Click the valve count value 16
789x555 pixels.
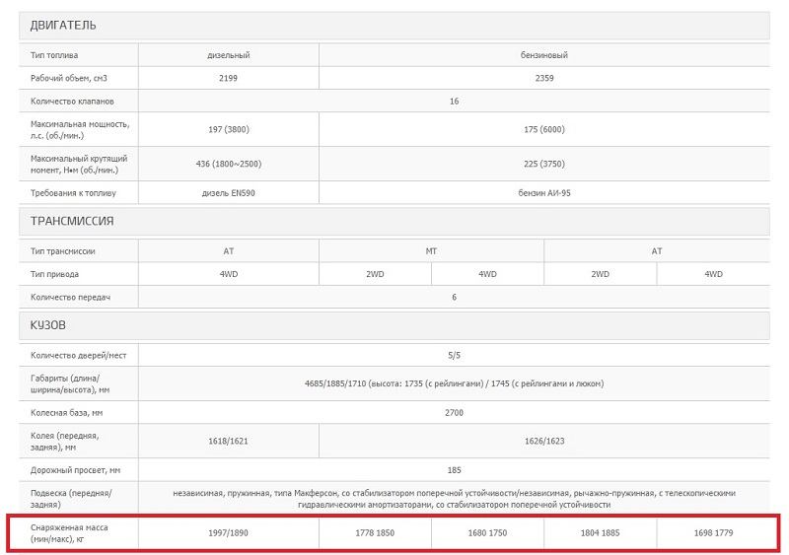454,101
